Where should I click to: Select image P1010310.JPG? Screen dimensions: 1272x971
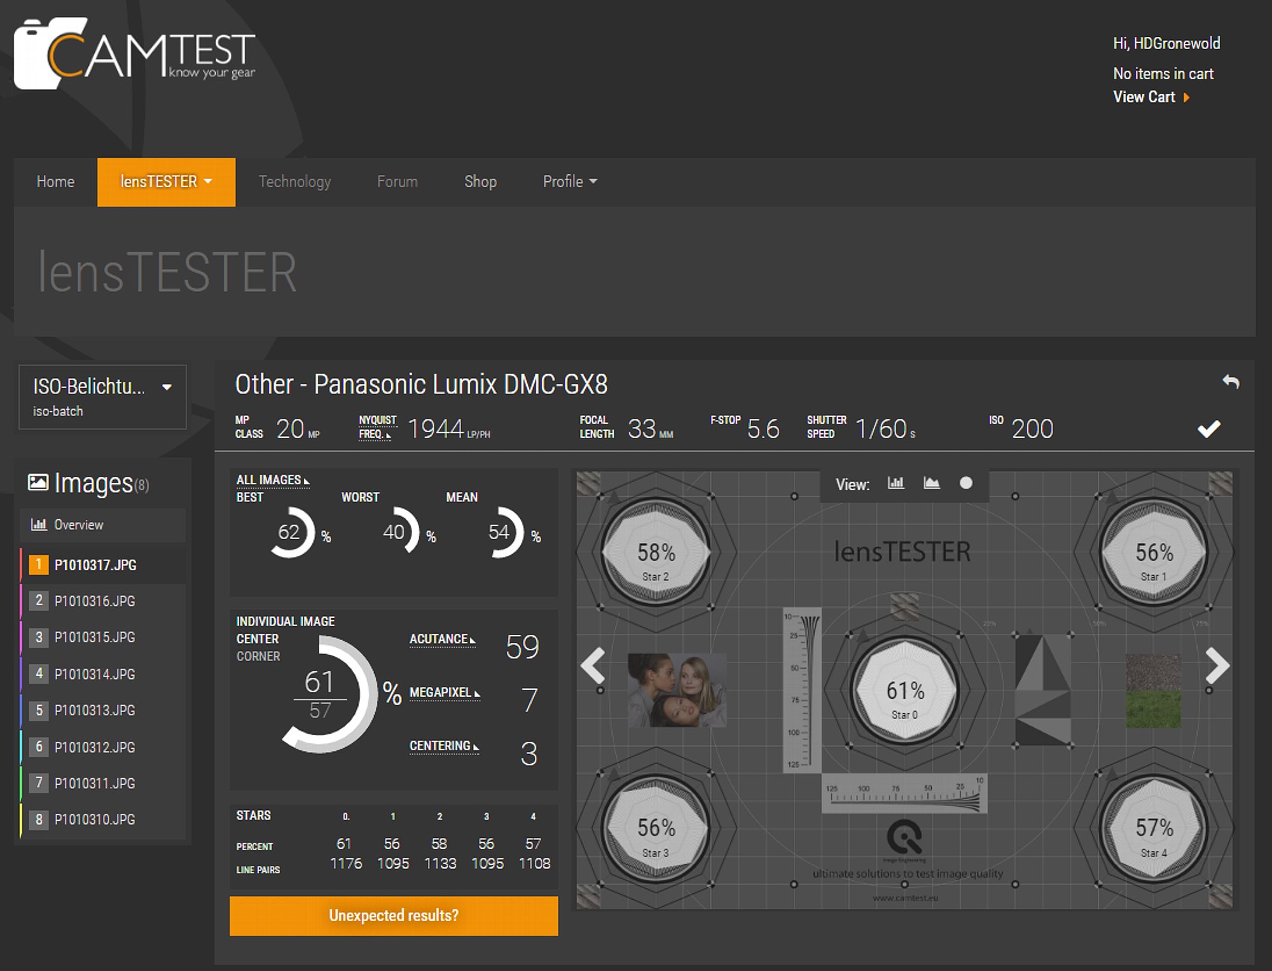pyautogui.click(x=102, y=820)
